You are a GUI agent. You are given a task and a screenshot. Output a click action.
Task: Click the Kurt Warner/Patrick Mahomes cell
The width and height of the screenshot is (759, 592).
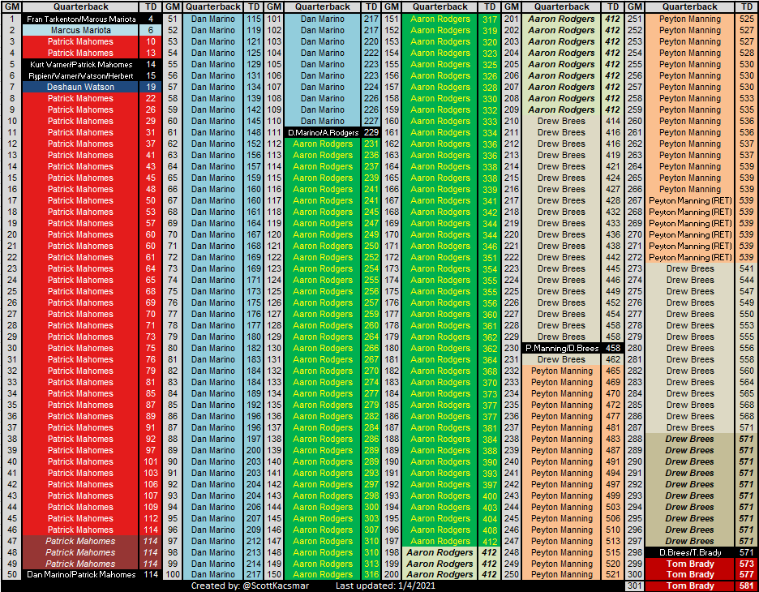80,64
